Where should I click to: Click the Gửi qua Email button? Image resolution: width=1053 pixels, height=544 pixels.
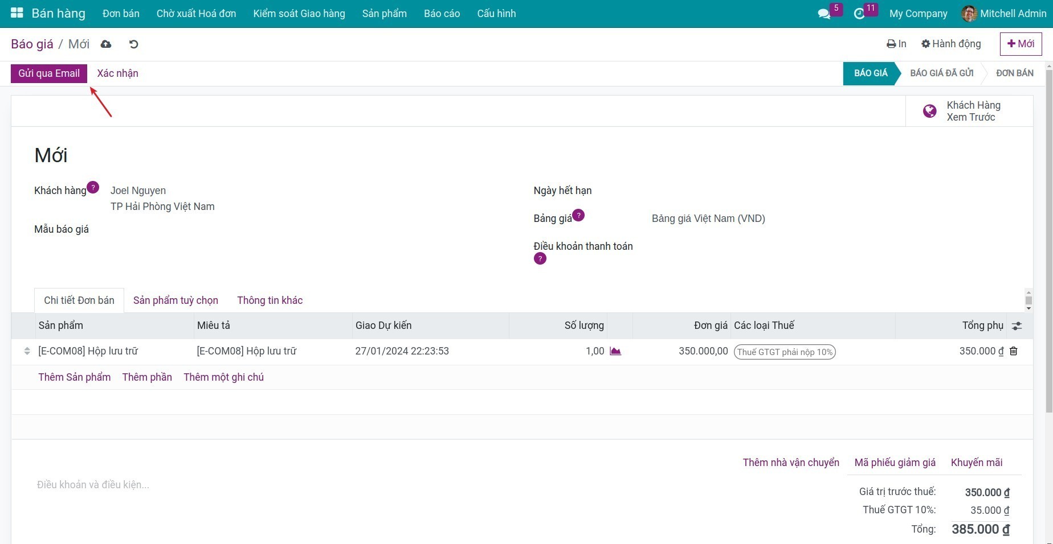tap(49, 73)
